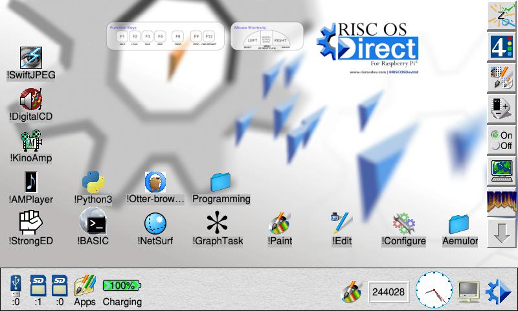Open !Configure system settings
518x311 pixels.
click(x=403, y=225)
